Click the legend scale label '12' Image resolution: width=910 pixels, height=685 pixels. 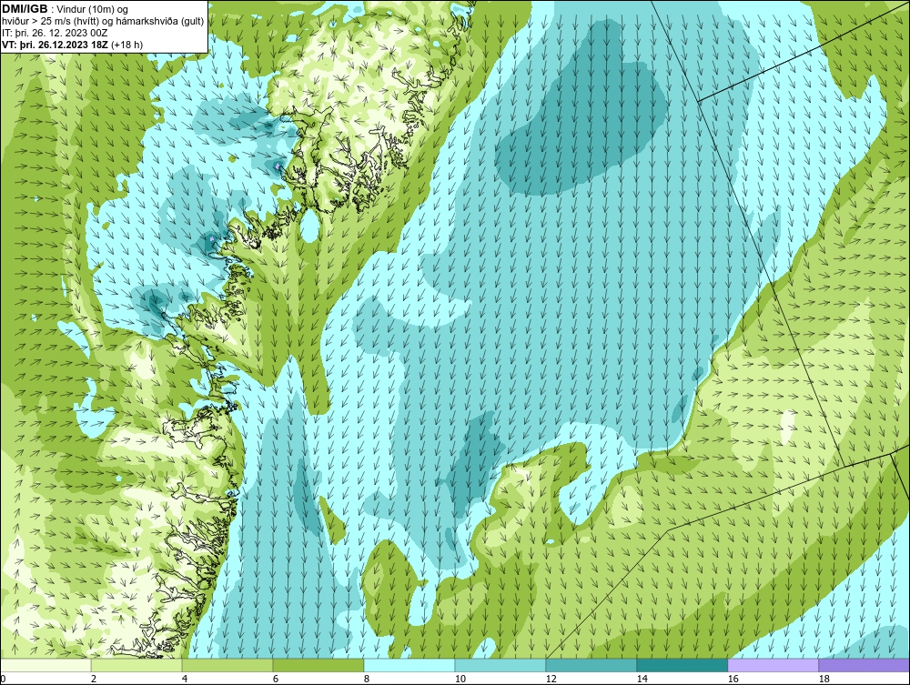point(551,679)
